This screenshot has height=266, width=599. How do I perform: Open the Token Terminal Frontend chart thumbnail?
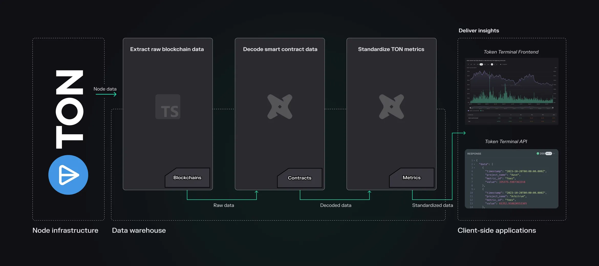(512, 91)
